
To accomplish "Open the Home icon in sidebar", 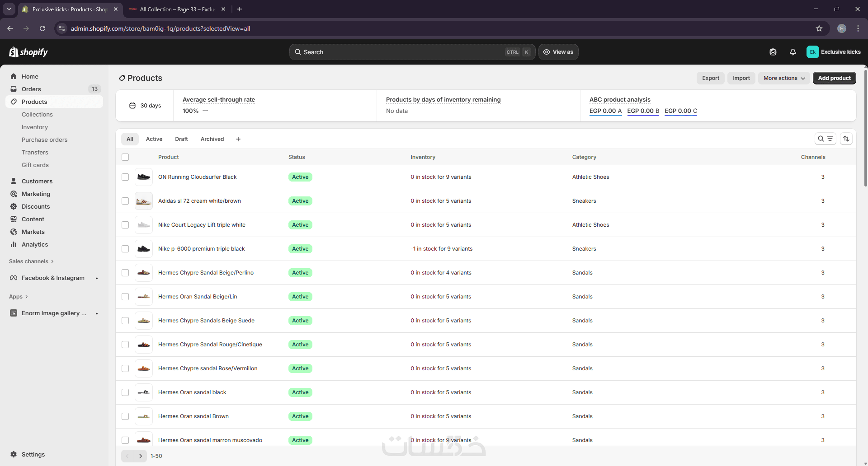I will click(x=14, y=76).
